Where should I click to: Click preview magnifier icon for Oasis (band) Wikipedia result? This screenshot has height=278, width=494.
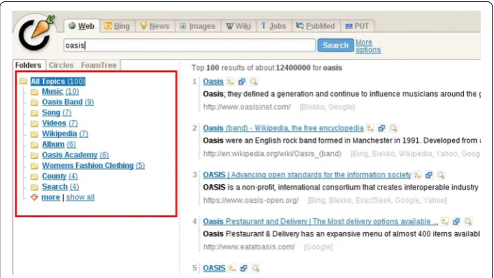point(393,129)
